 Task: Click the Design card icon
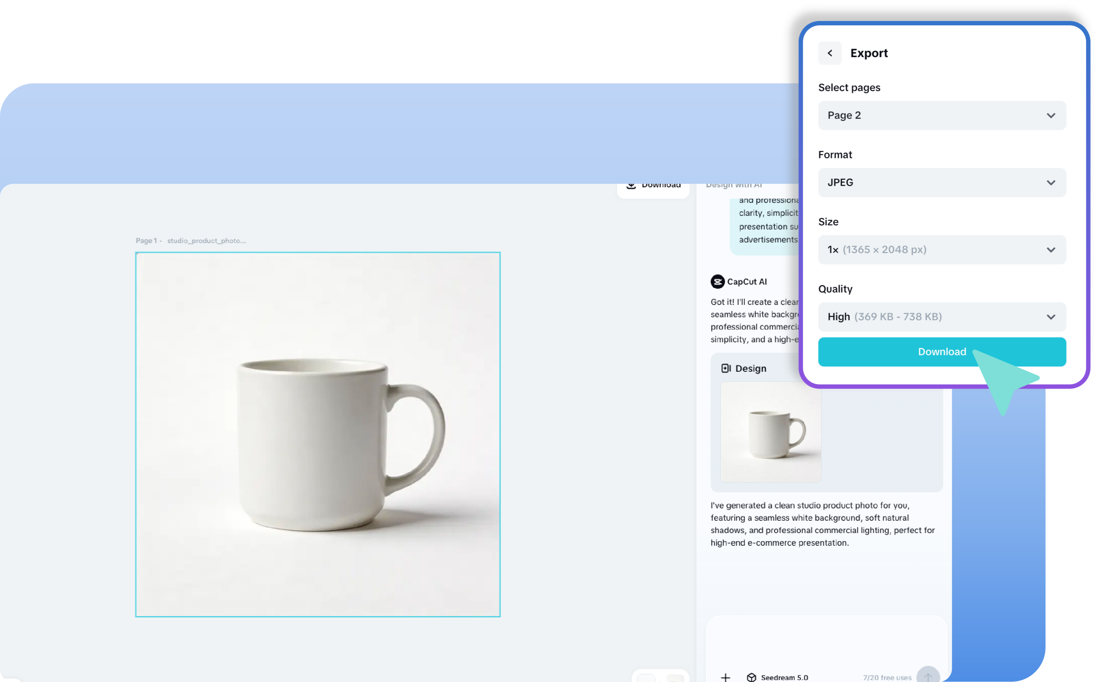(726, 368)
